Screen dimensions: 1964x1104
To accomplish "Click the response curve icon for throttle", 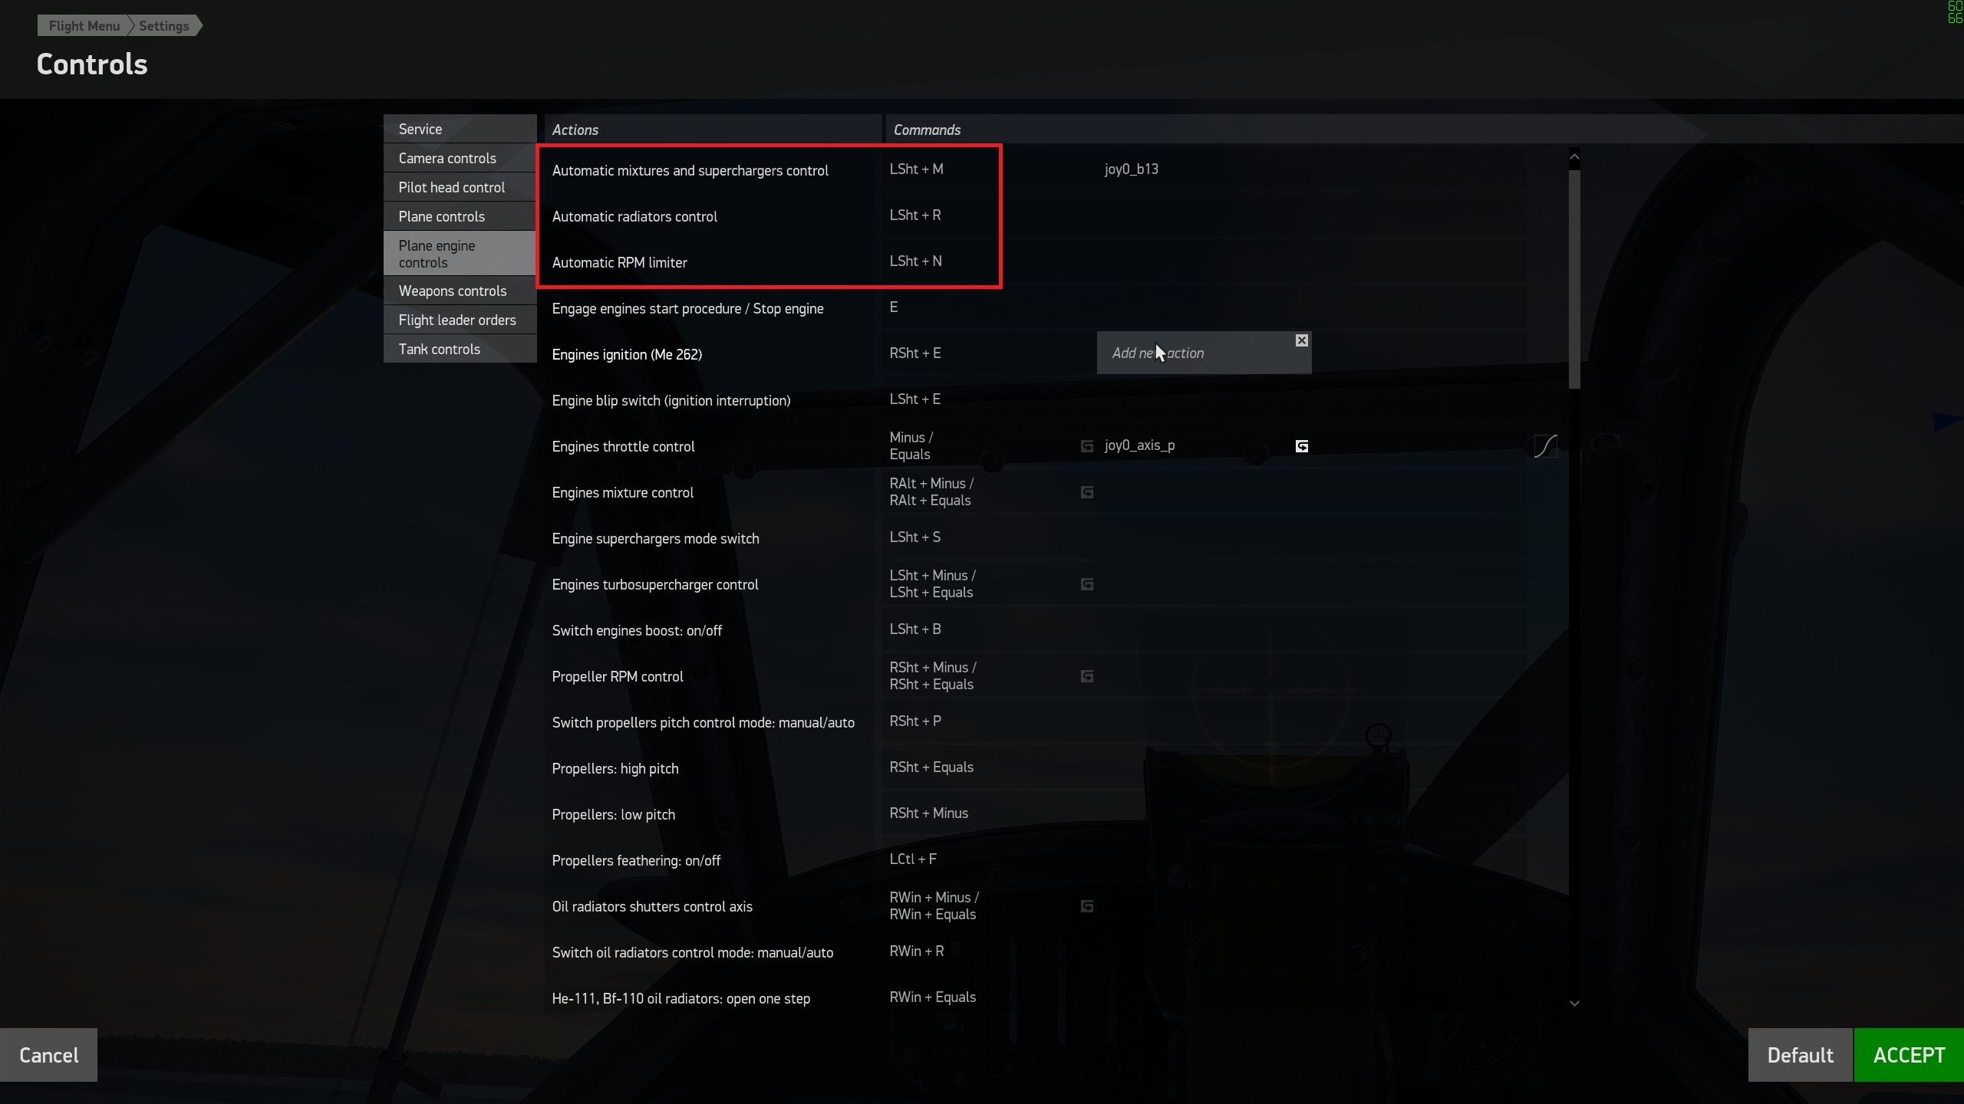I will (x=1544, y=445).
